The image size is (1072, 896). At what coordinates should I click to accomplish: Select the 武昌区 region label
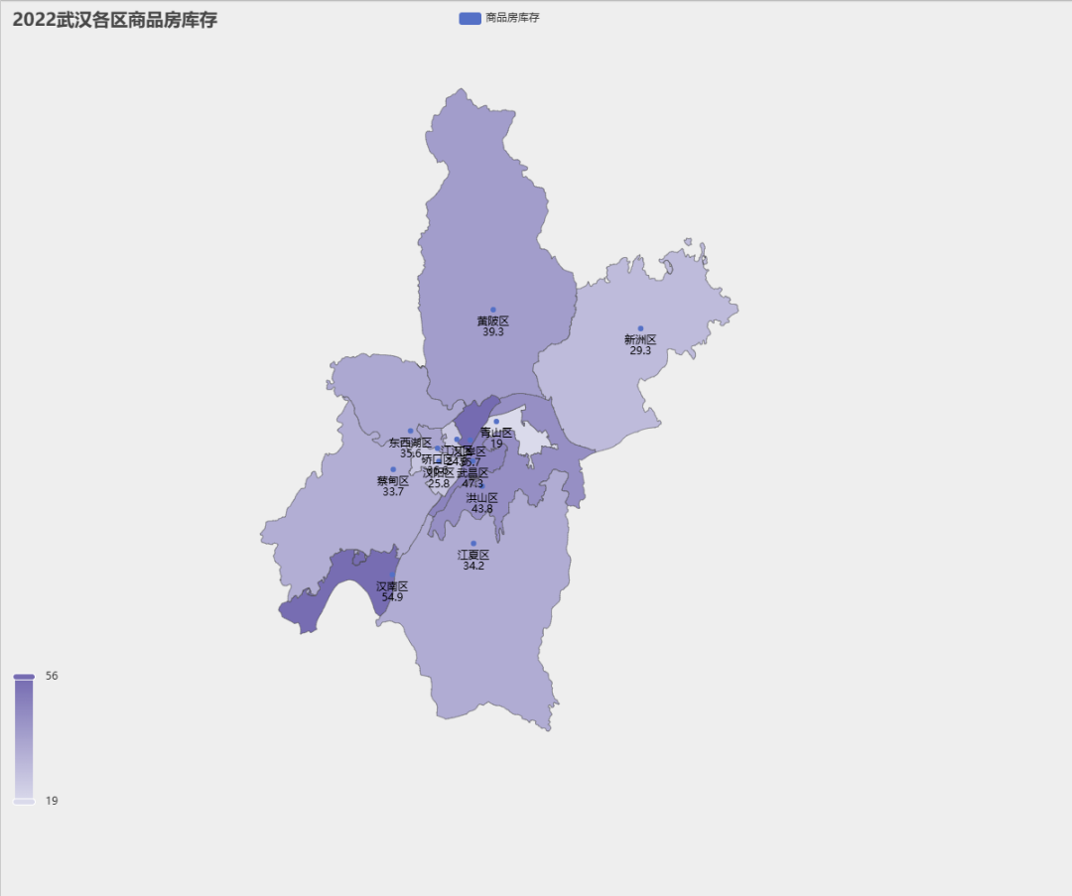[472, 473]
